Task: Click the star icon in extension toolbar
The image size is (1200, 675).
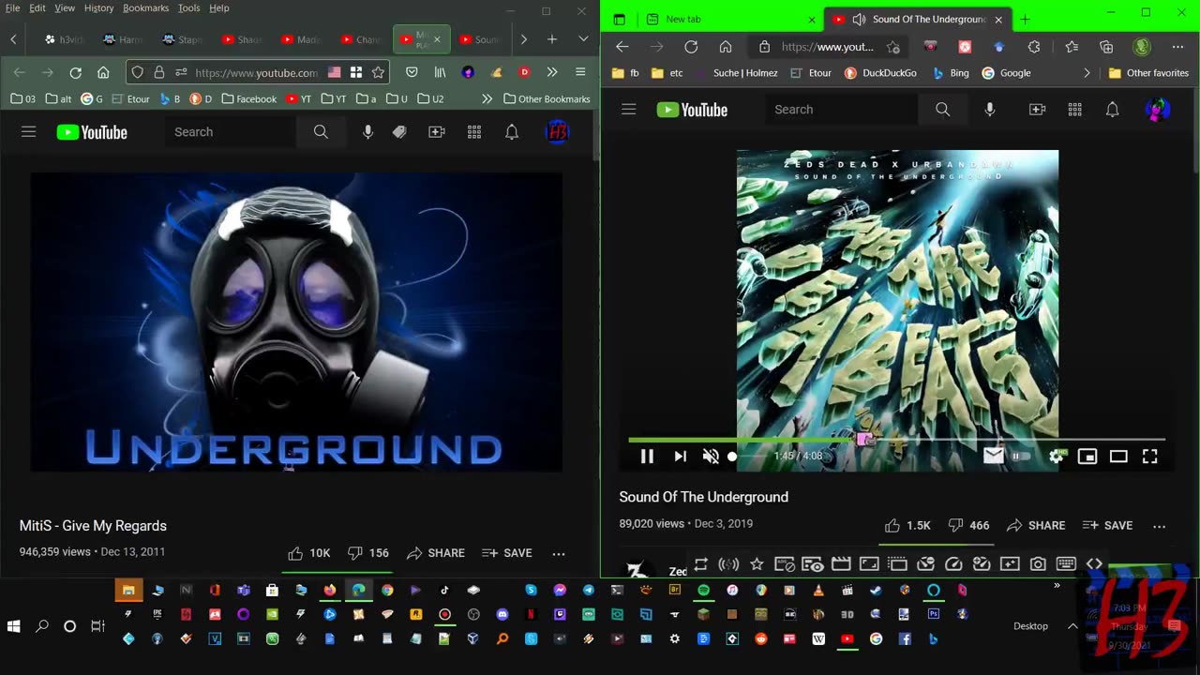Action: point(757,564)
